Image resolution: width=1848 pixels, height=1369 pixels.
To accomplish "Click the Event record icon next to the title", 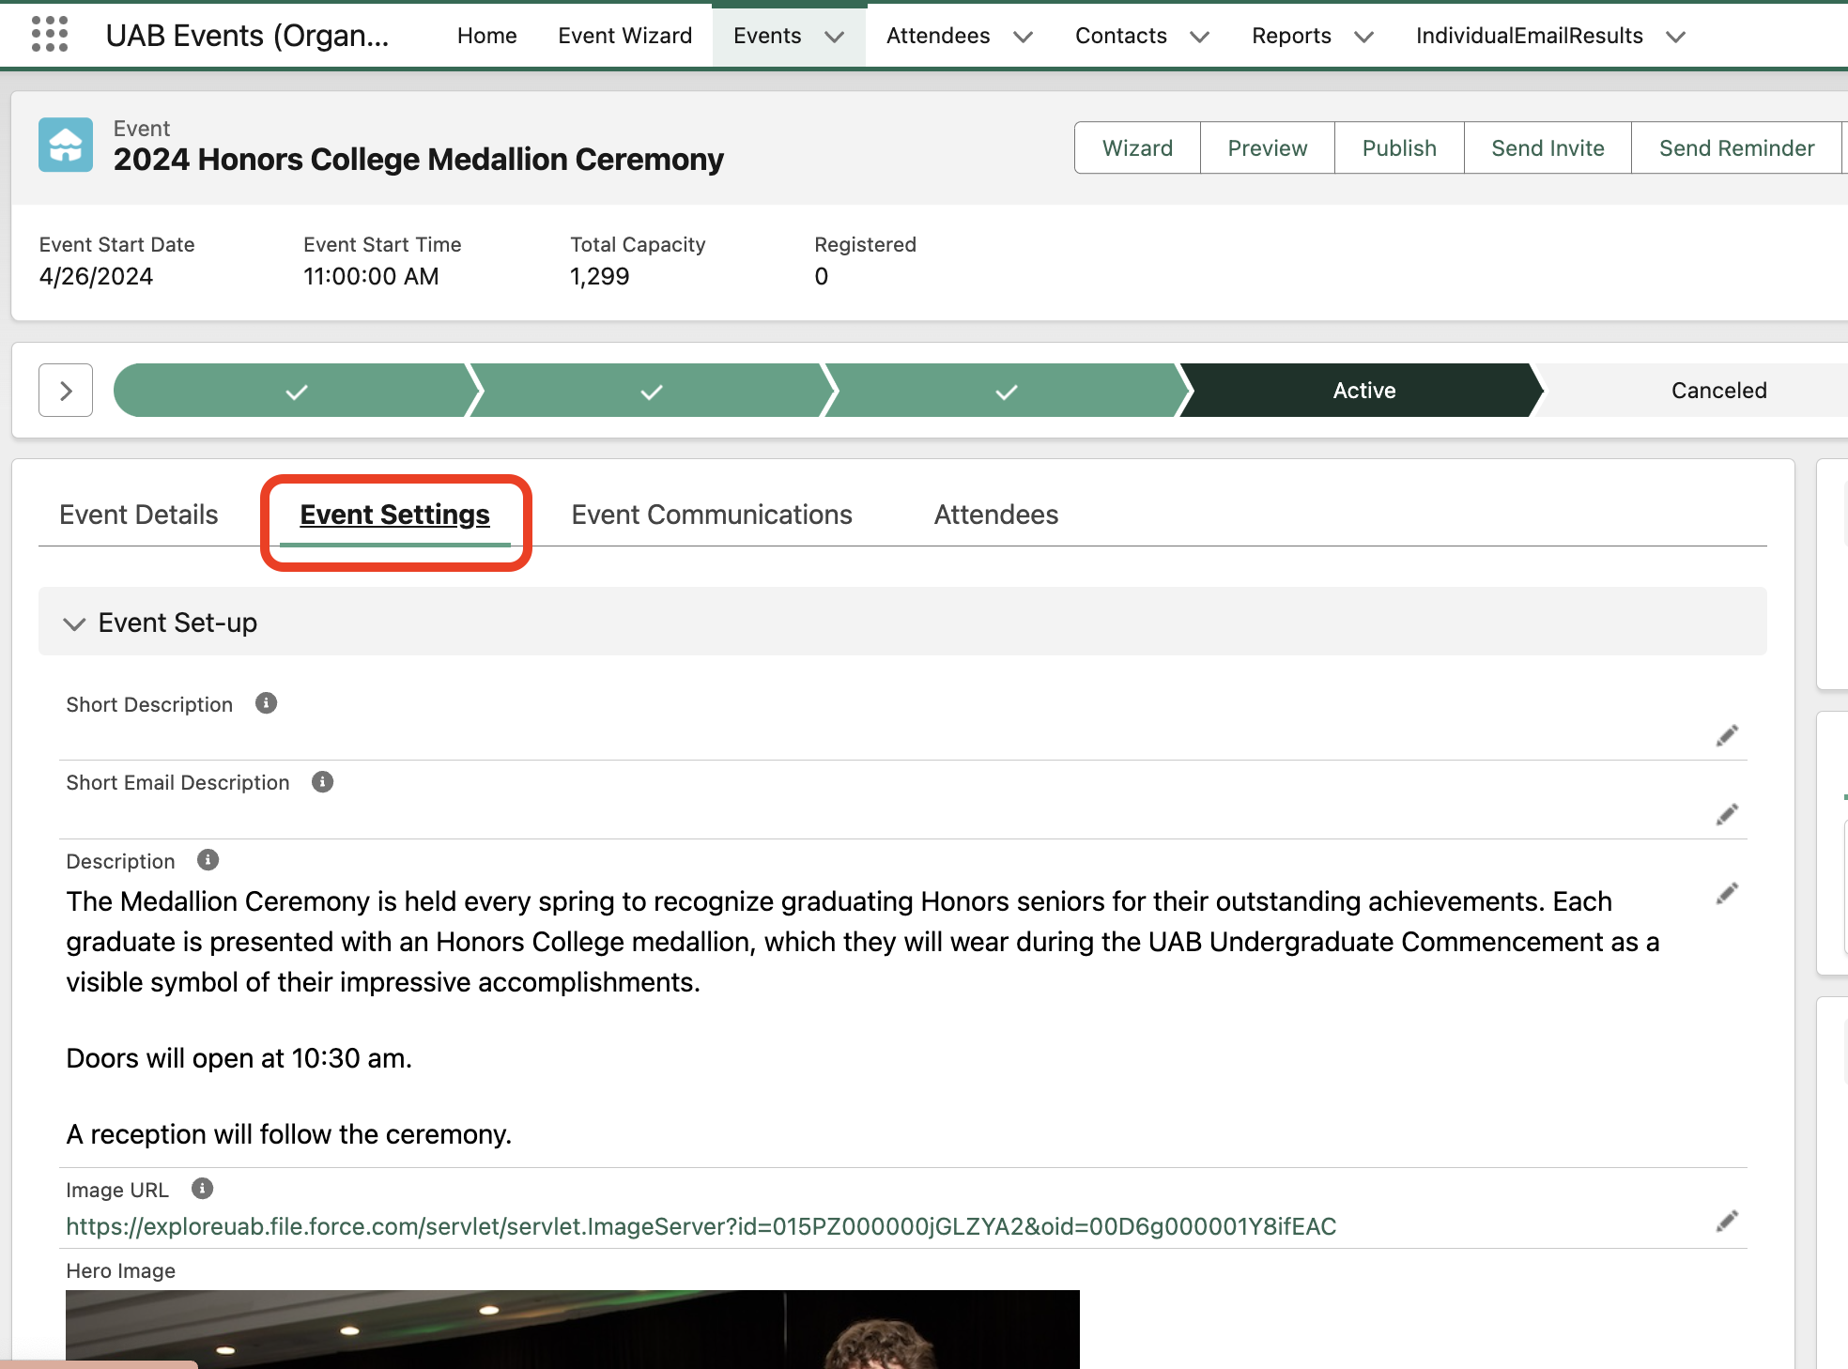I will [66, 145].
